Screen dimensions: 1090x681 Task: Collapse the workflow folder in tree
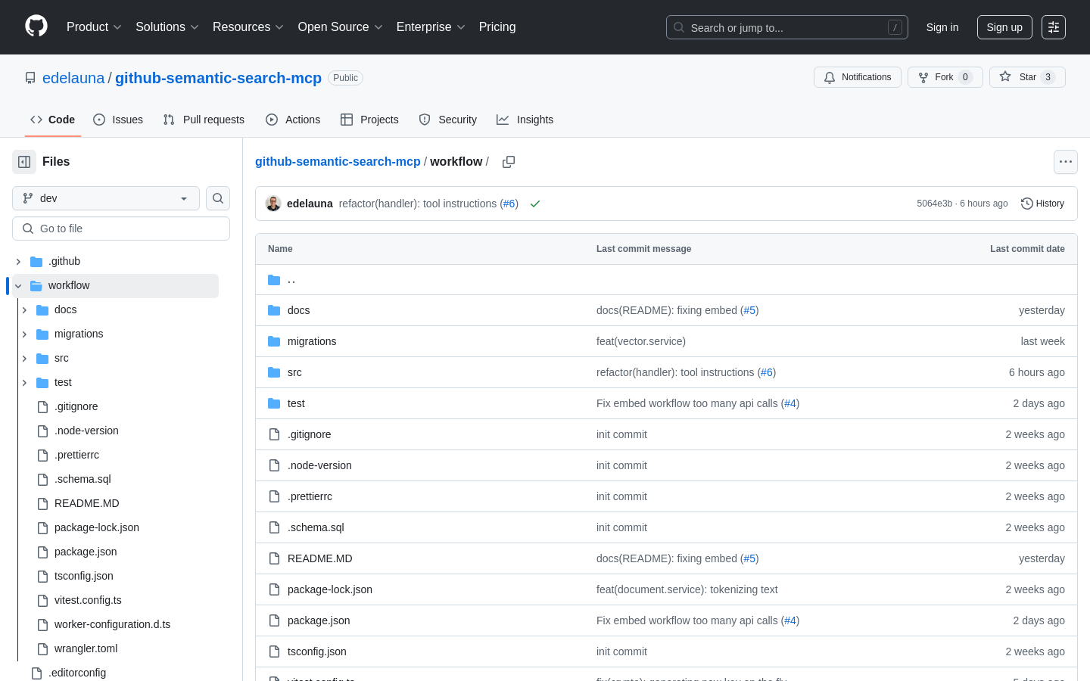(18, 285)
